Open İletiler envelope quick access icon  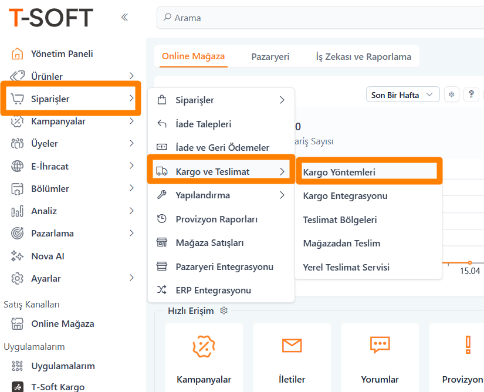click(x=292, y=346)
